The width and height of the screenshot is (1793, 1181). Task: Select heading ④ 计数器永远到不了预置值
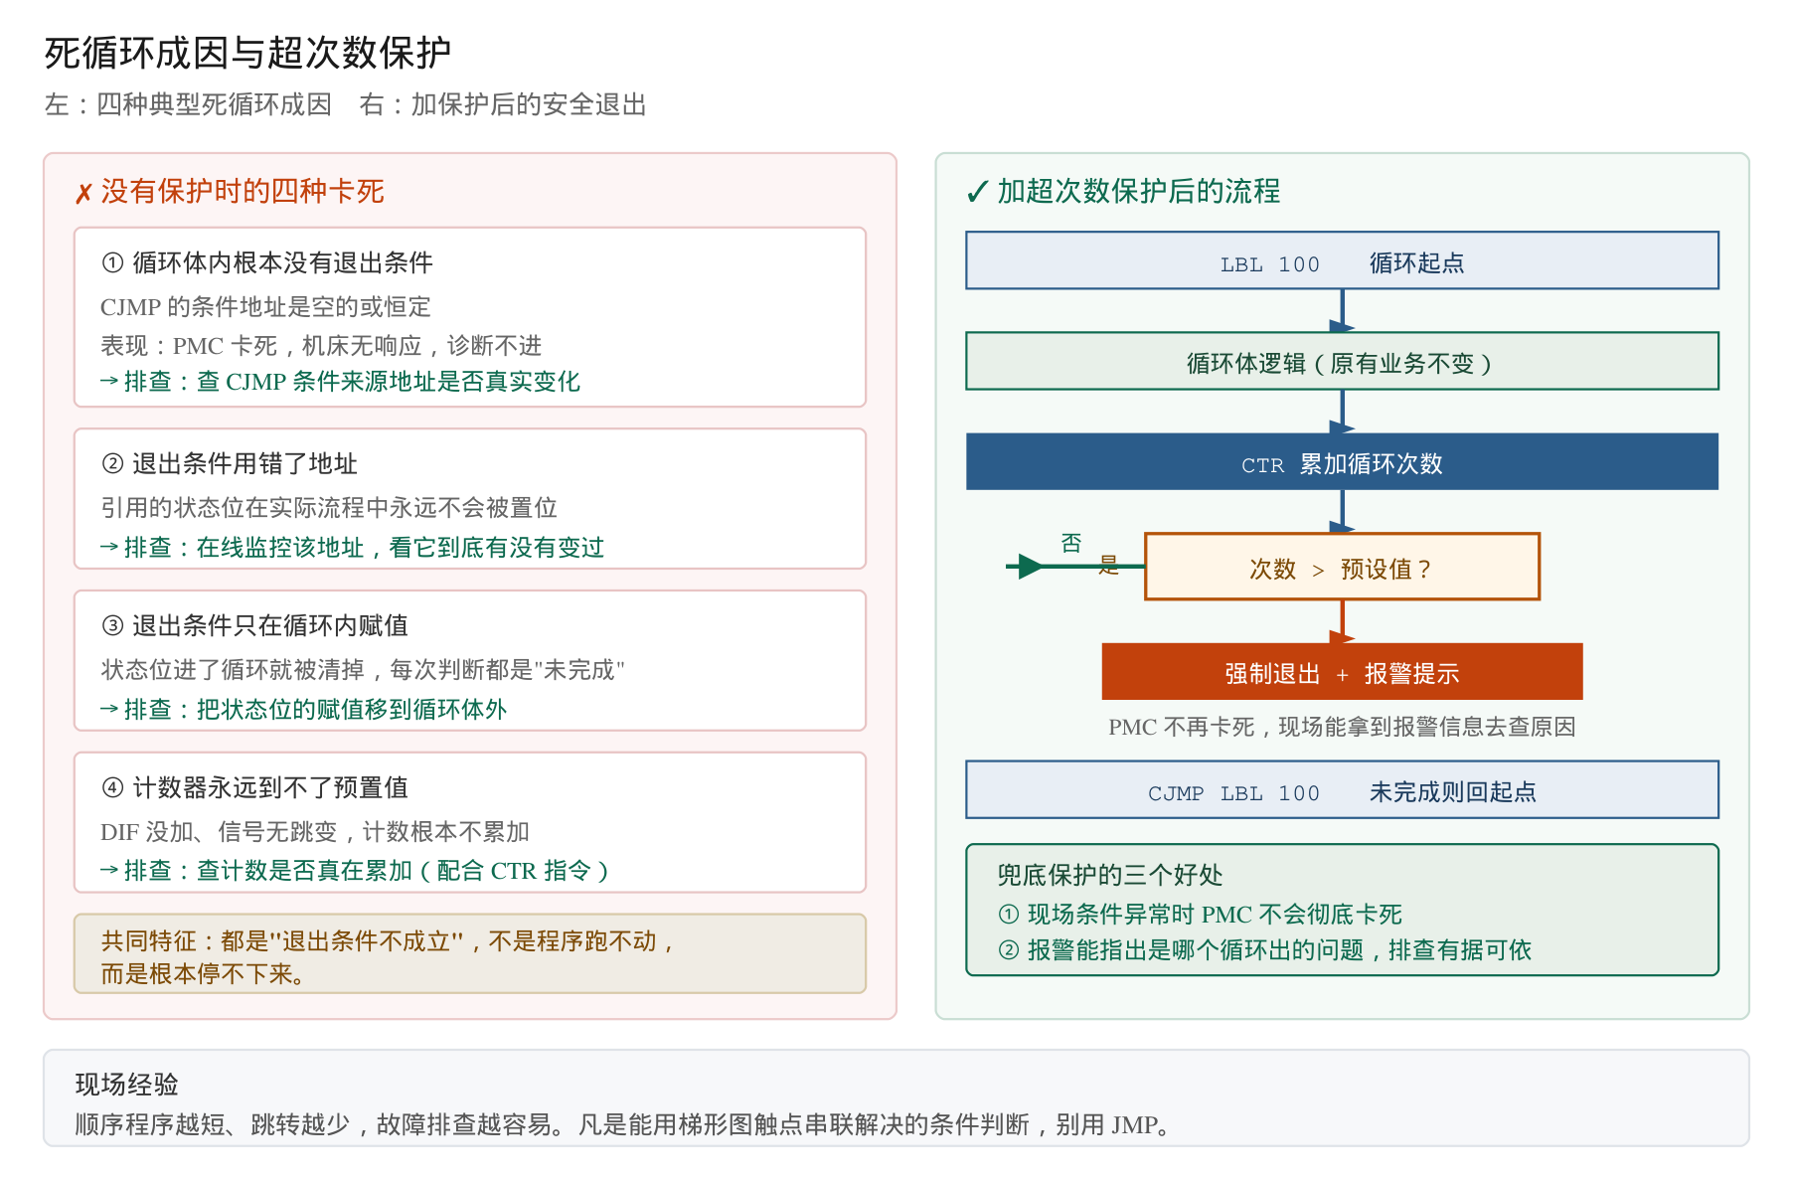coord(254,787)
